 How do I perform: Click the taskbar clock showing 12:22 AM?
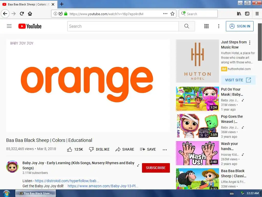click(253, 193)
